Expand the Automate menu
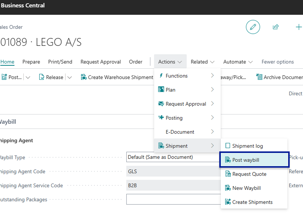Viewport: 303px width, 219px height. (x=238, y=62)
